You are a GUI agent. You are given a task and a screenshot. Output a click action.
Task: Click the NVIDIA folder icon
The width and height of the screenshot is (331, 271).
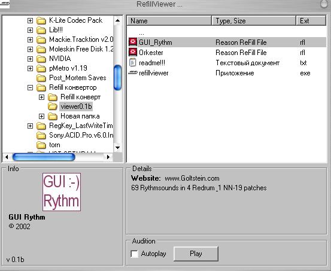click(x=41, y=59)
